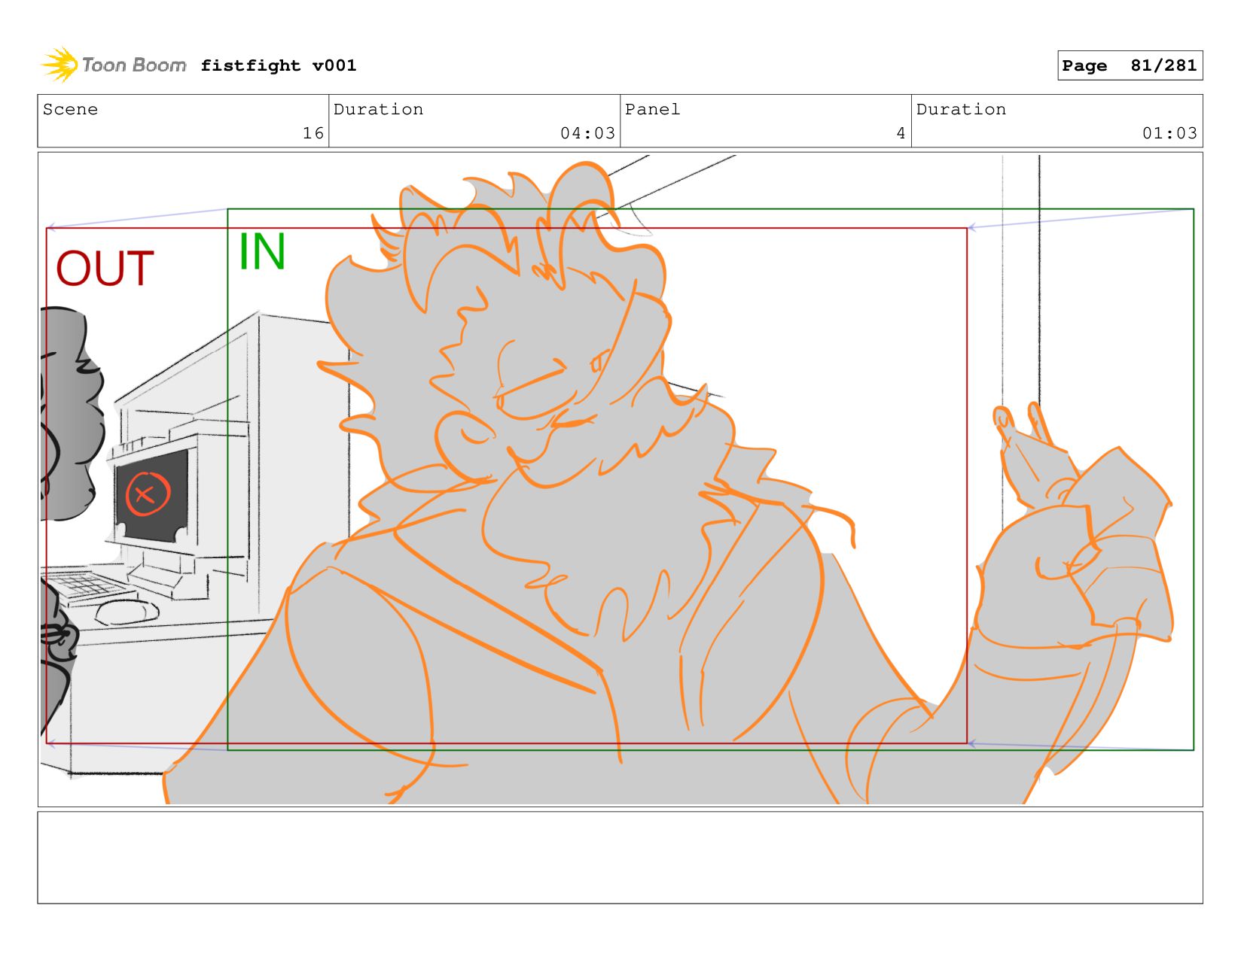Viewport: 1241px width, 960px height.
Task: Click the 'fistfight v001' title text
Action: (279, 65)
